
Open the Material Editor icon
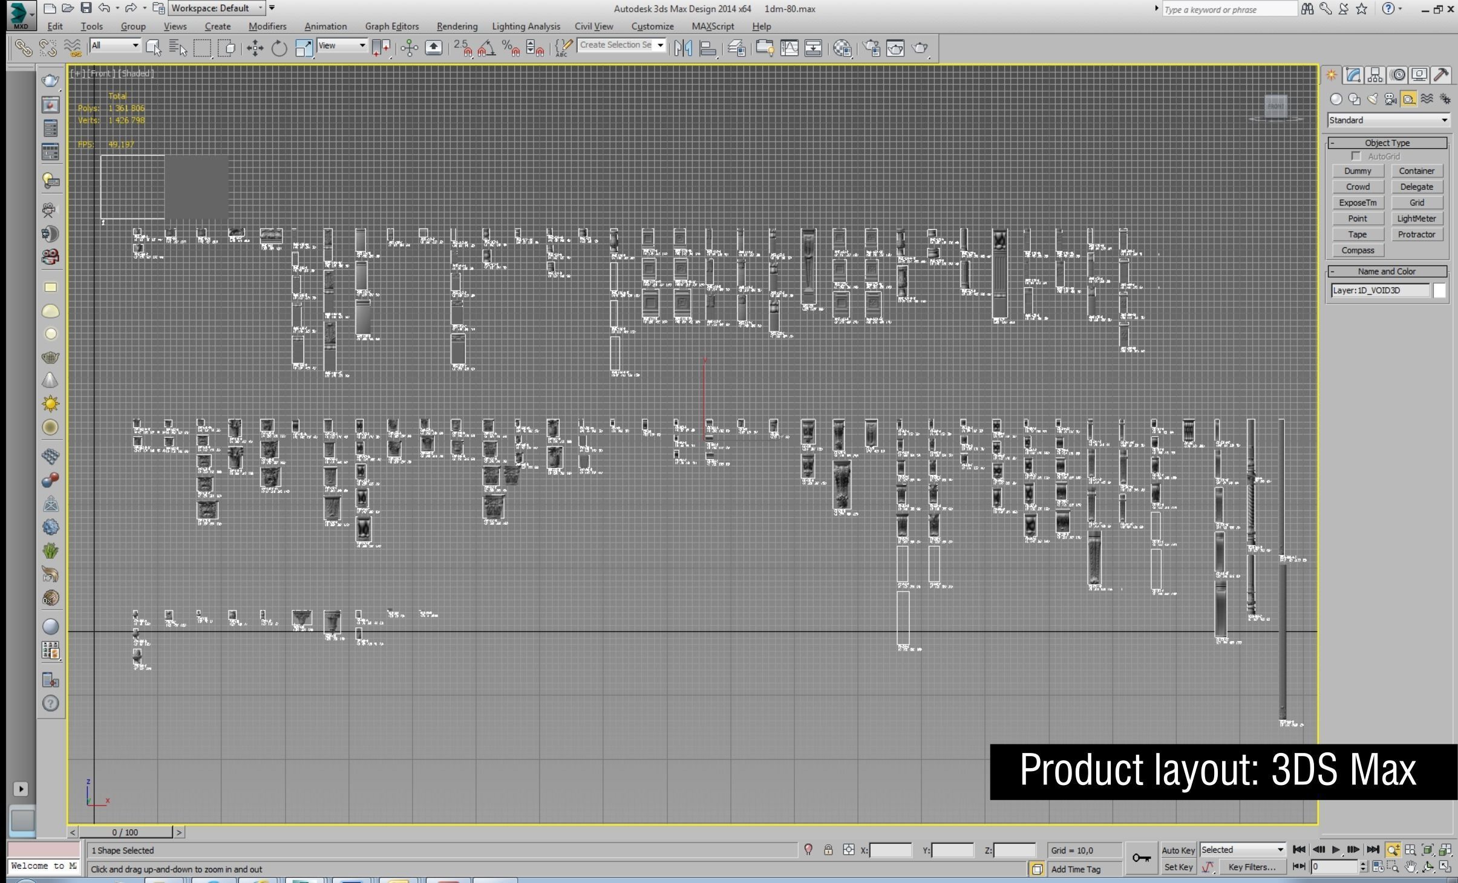(842, 48)
